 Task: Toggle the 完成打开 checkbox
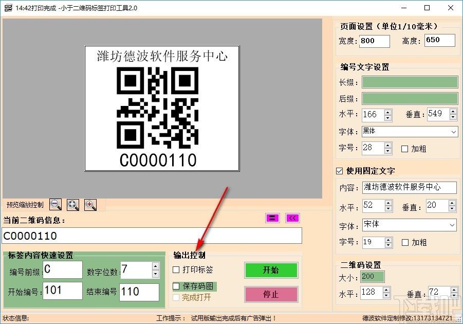point(176,297)
